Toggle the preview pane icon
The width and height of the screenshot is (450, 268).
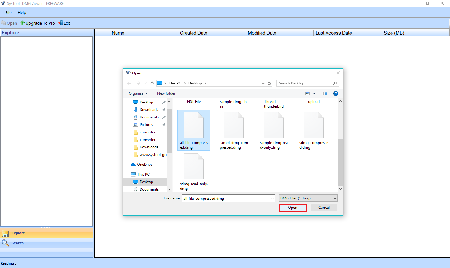click(325, 93)
